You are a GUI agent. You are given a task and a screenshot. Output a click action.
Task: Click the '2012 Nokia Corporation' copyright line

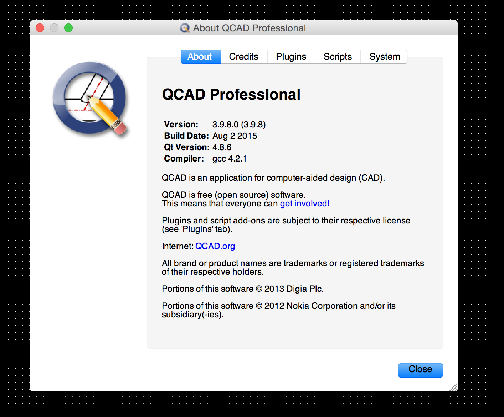(x=279, y=310)
